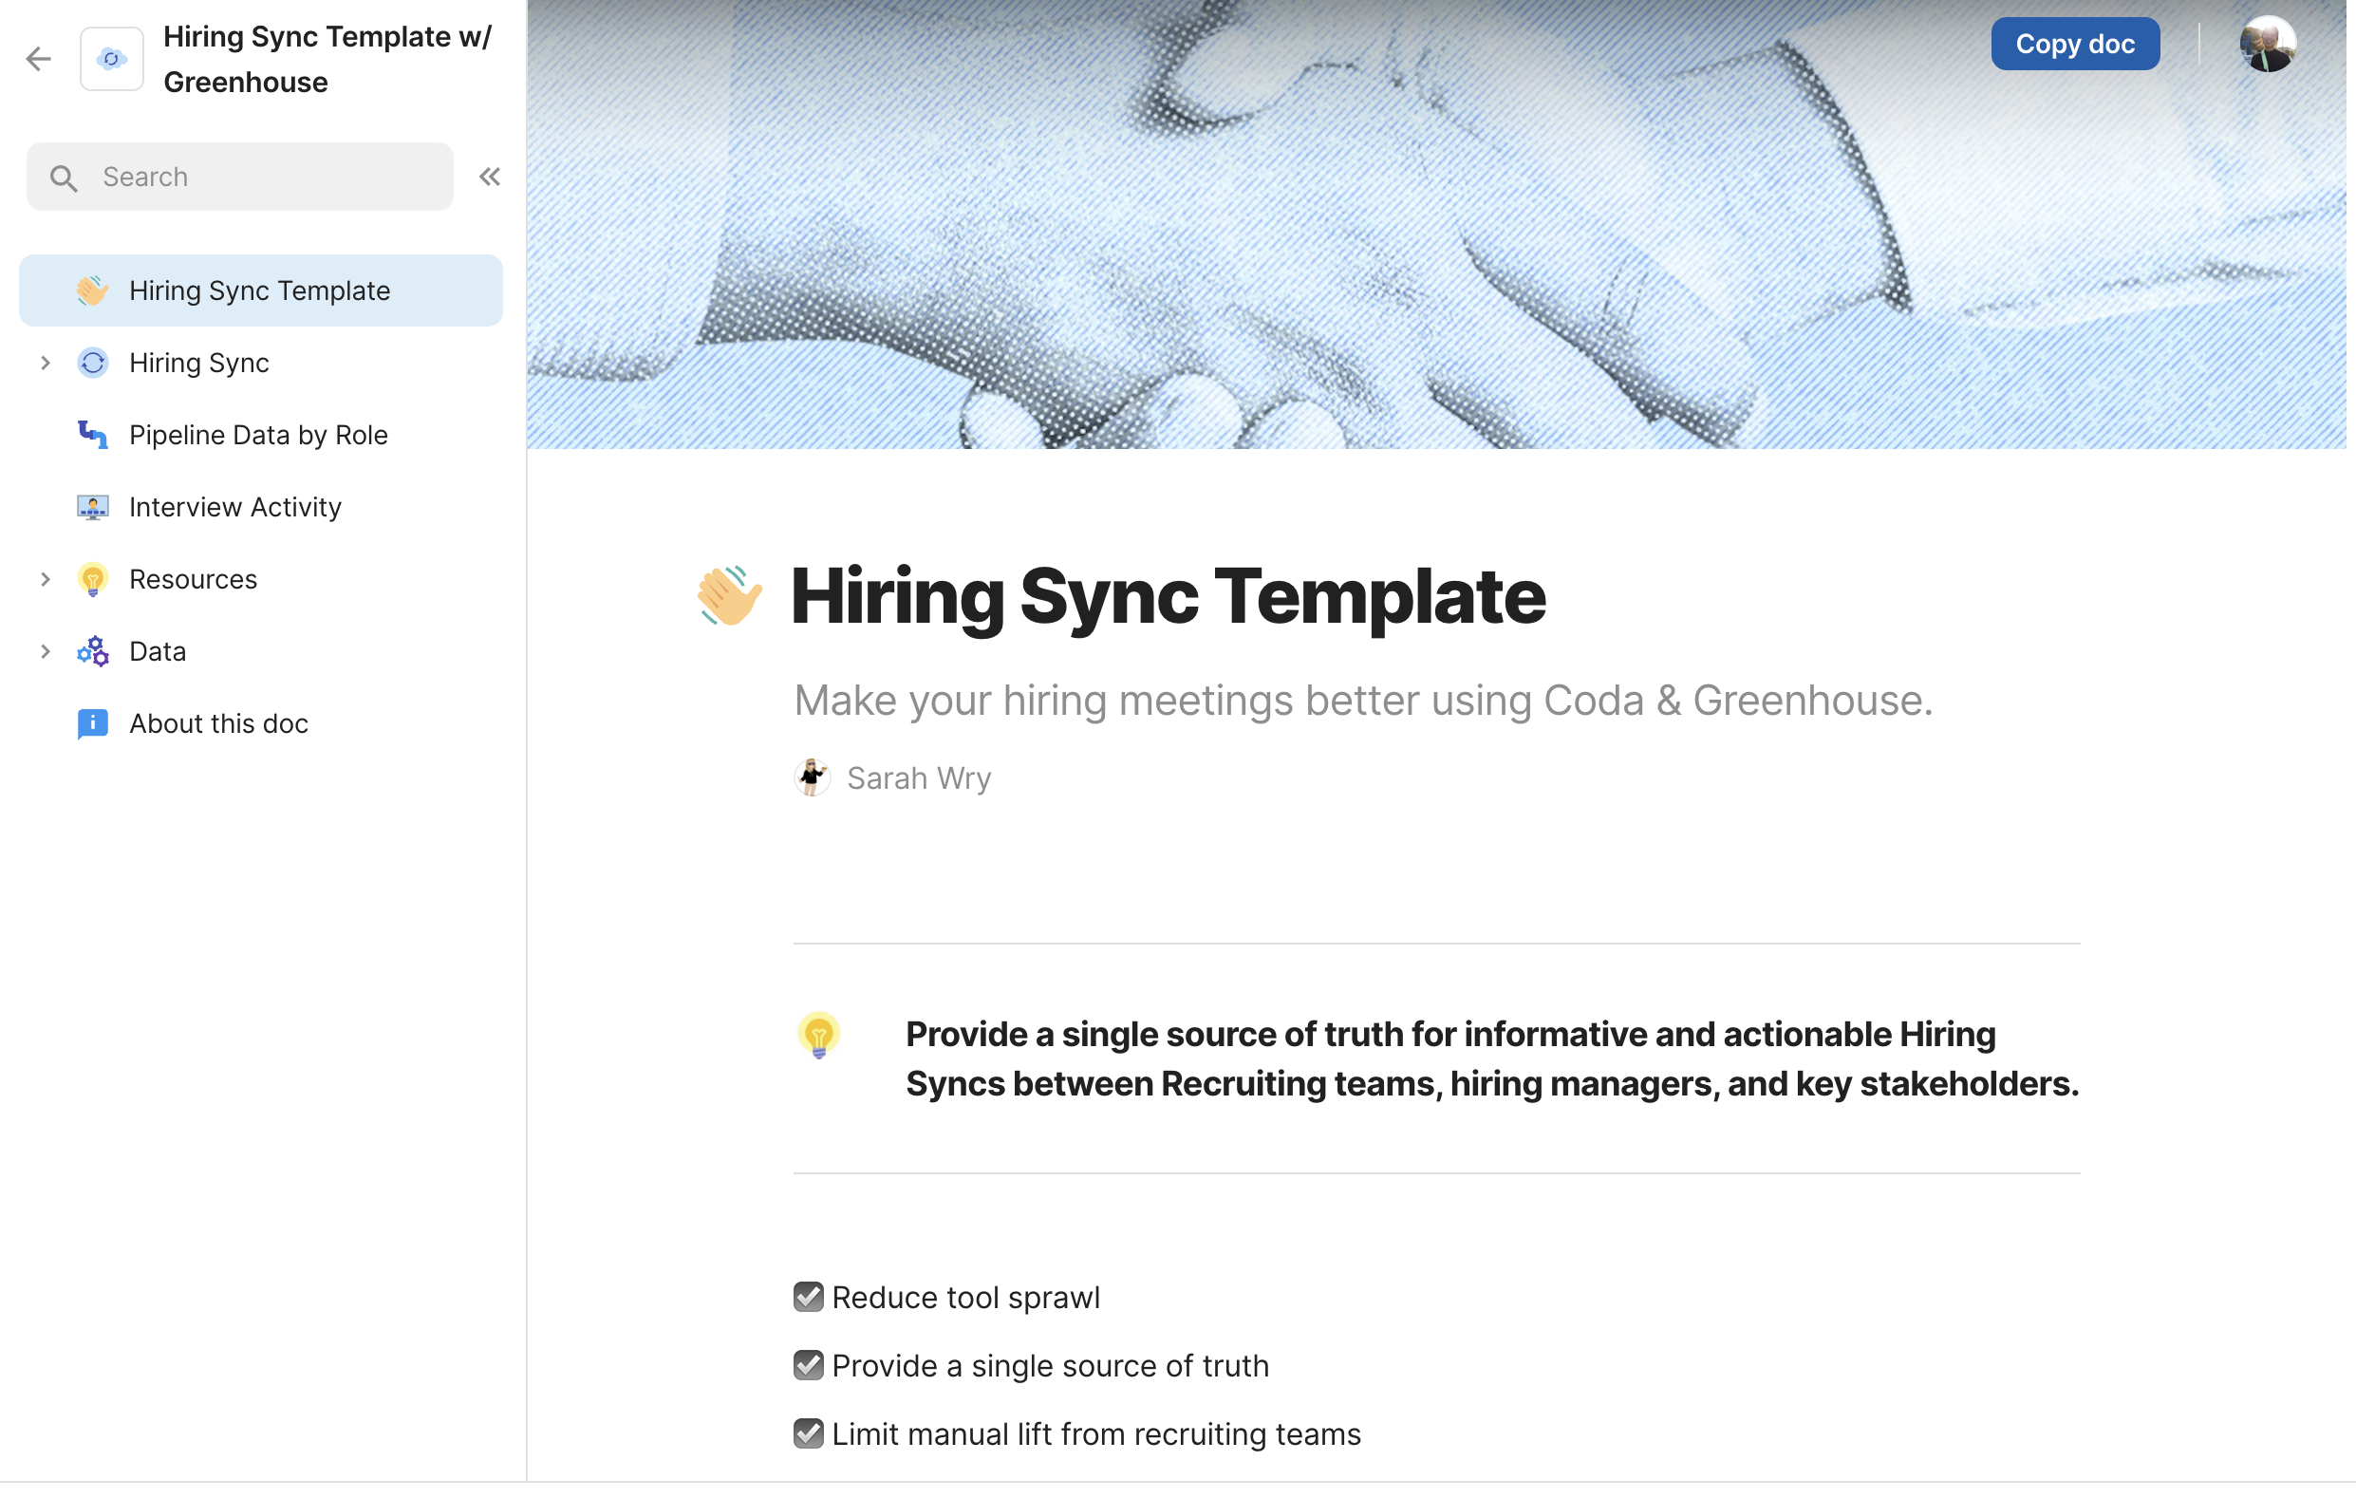2356x1498 pixels.
Task: Click the back arrow icon
Action: [x=38, y=59]
